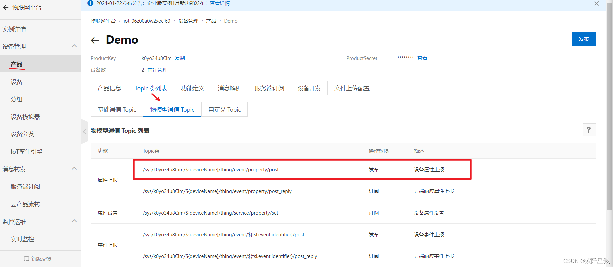The width and height of the screenshot is (614, 267).
Task: Click the back arrow beside 物联网平台
Action: click(6, 7)
